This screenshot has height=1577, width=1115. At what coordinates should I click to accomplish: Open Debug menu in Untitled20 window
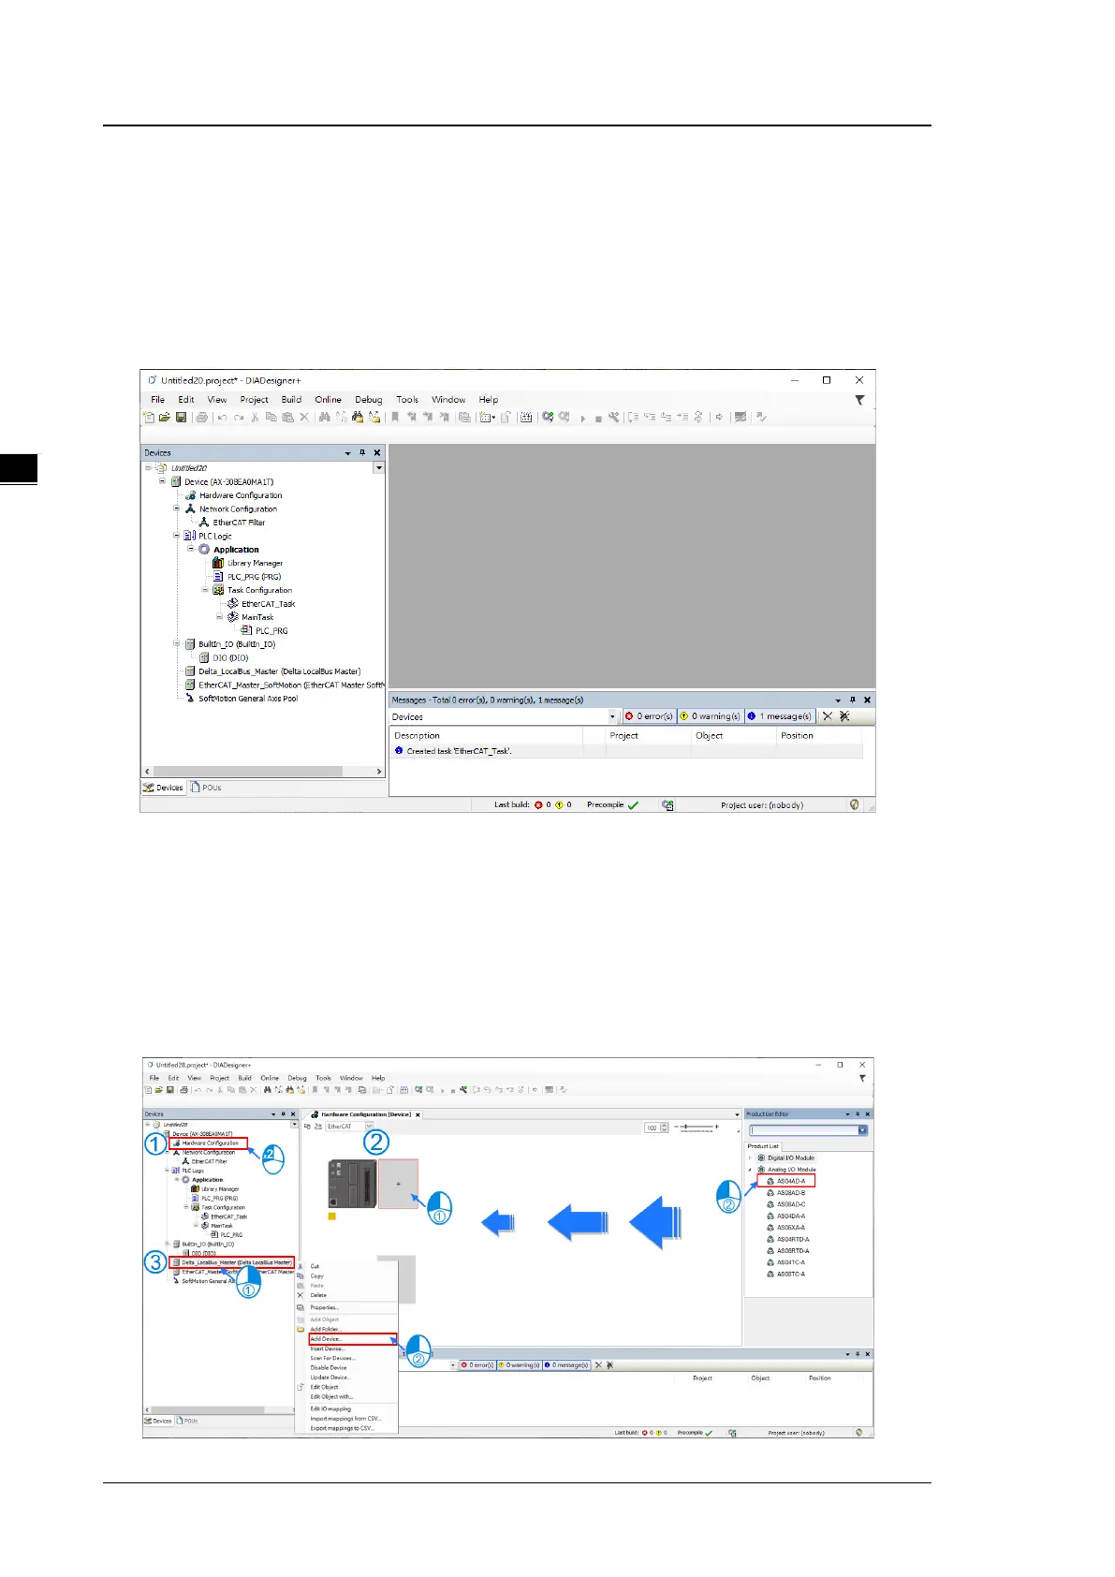[368, 400]
